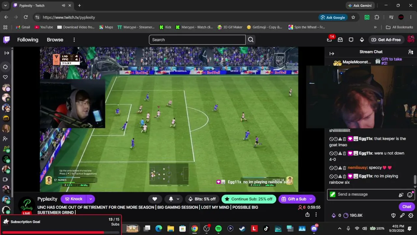Screen dimensions: 417x235
Task: Open the Get Bits diamond icon
Action: click(362, 40)
